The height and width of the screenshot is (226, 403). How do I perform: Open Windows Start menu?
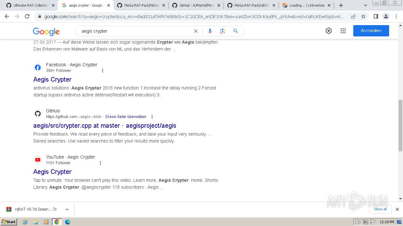click(x=9, y=222)
